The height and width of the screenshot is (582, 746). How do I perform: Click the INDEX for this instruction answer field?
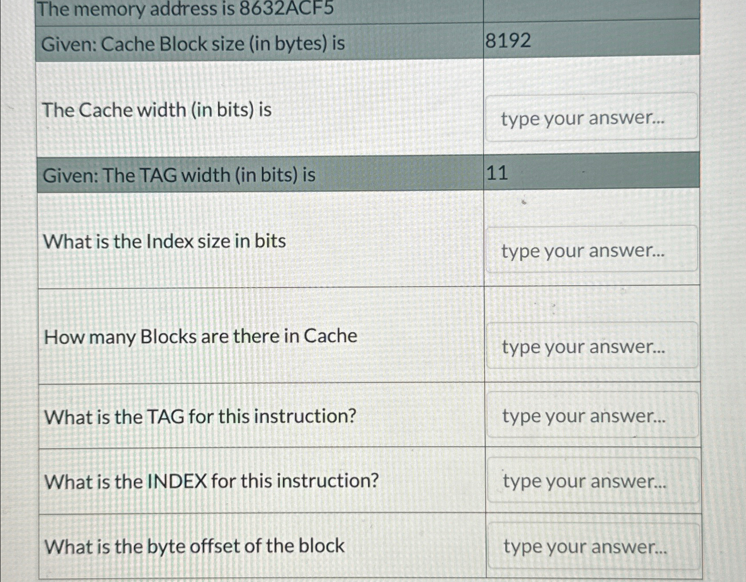592,481
